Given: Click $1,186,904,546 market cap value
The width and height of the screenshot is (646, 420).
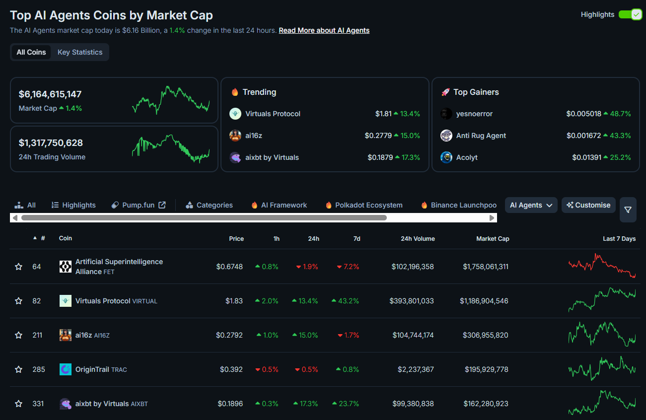Looking at the screenshot, I should point(484,301).
